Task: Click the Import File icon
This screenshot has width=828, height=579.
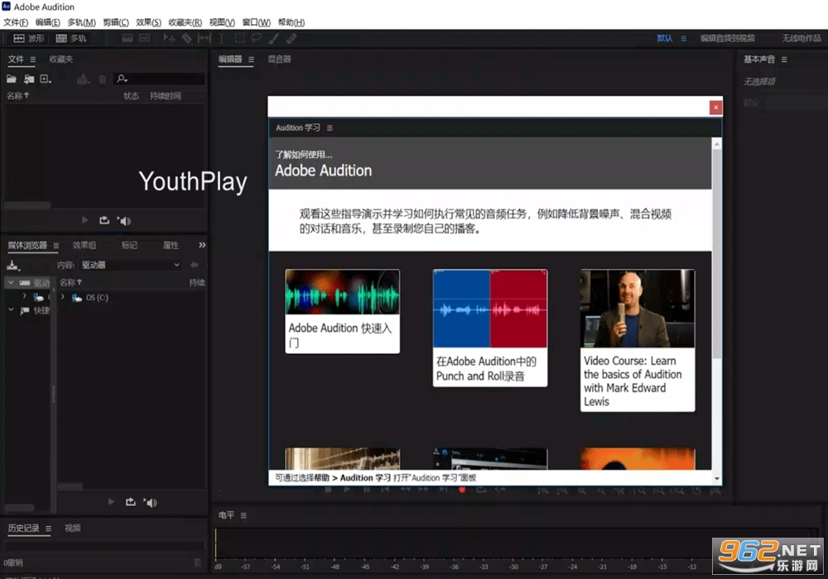Action: (x=28, y=79)
